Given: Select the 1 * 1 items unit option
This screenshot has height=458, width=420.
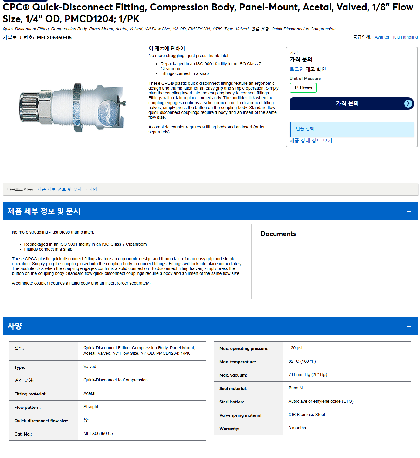Looking at the screenshot, I should [303, 88].
